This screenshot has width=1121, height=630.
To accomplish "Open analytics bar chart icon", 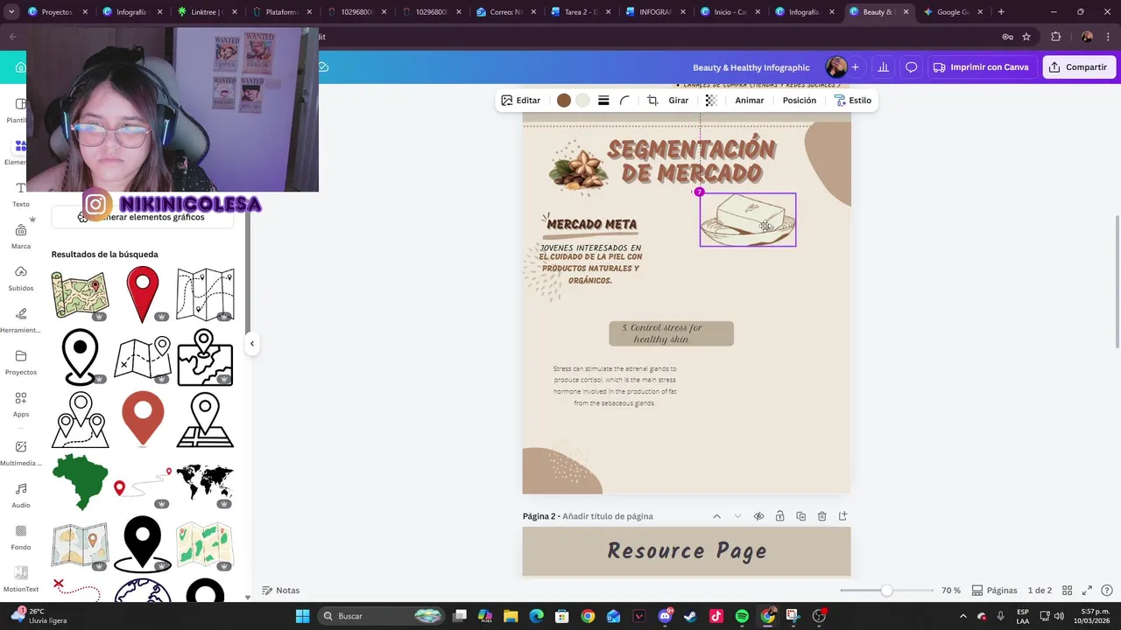I will click(x=883, y=67).
